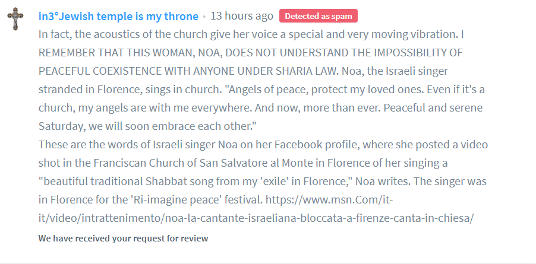
Task: Click the 'church, my angels are with me' line
Action: pyautogui.click(x=119, y=107)
